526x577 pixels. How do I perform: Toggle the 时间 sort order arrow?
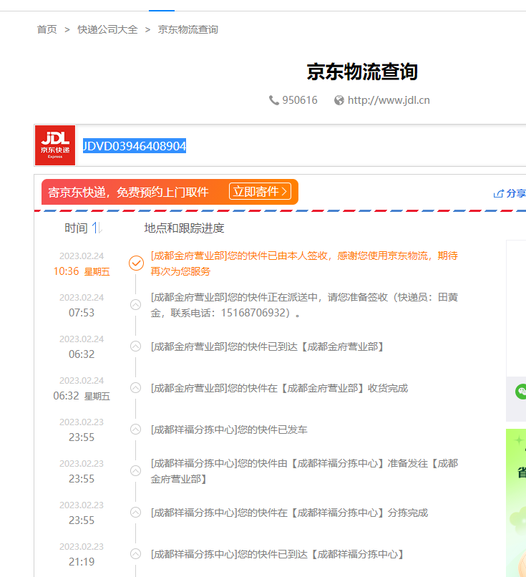pyautogui.click(x=97, y=228)
